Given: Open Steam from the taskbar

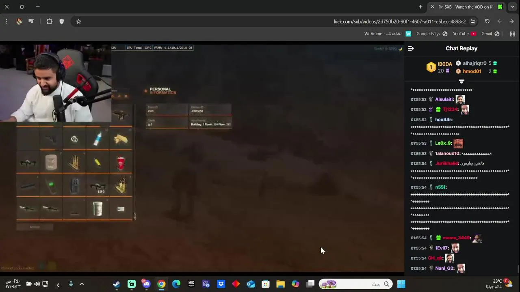Looking at the screenshot, I should [117, 284].
